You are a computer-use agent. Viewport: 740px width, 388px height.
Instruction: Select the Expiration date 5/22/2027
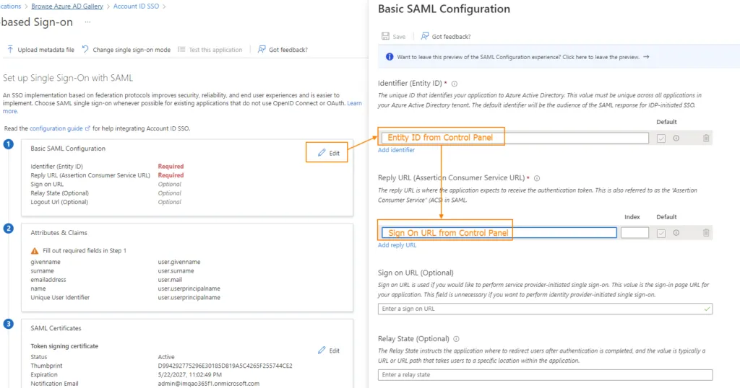pyautogui.click(x=190, y=374)
